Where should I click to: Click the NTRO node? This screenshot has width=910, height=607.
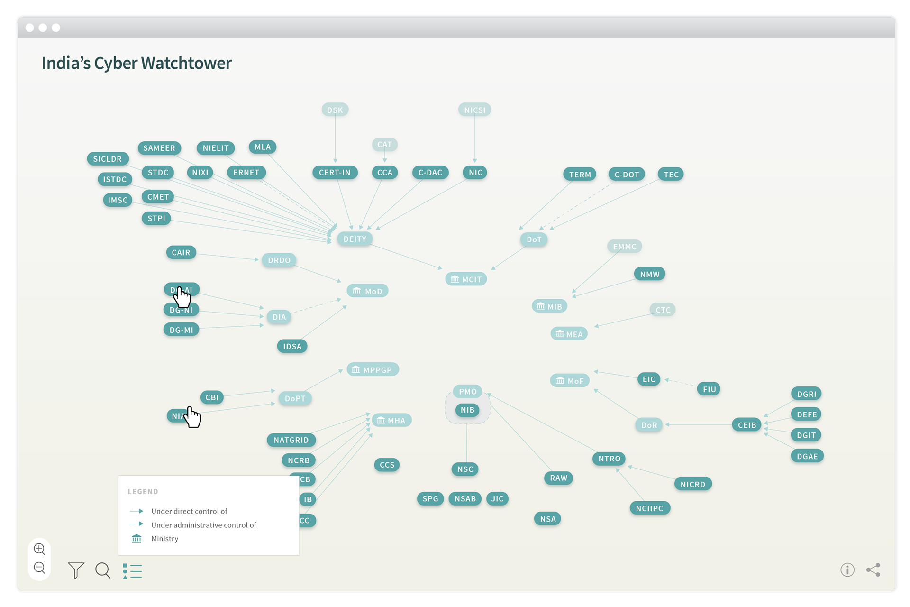click(x=609, y=459)
